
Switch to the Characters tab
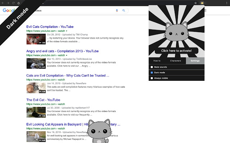click(176, 61)
